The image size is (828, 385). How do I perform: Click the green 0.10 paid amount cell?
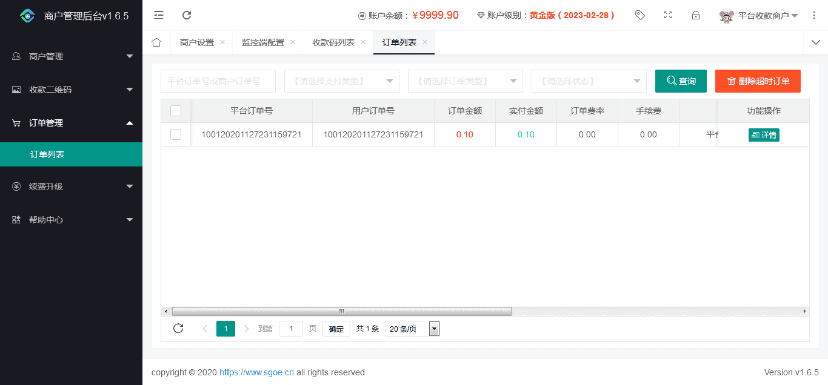tap(526, 134)
